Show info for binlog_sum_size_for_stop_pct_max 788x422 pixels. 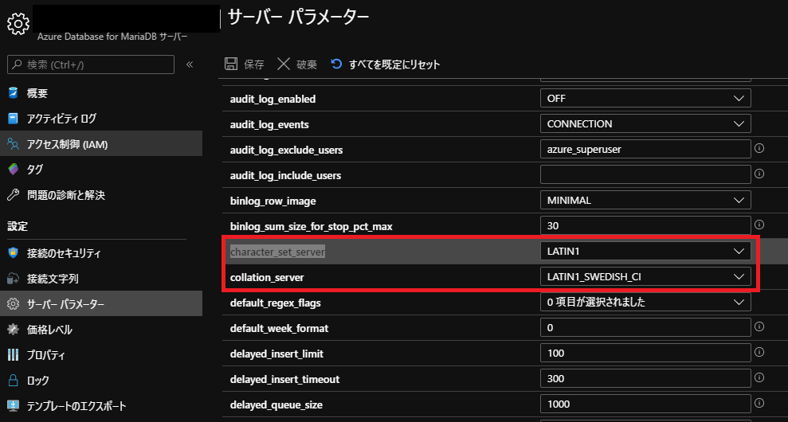pos(759,225)
